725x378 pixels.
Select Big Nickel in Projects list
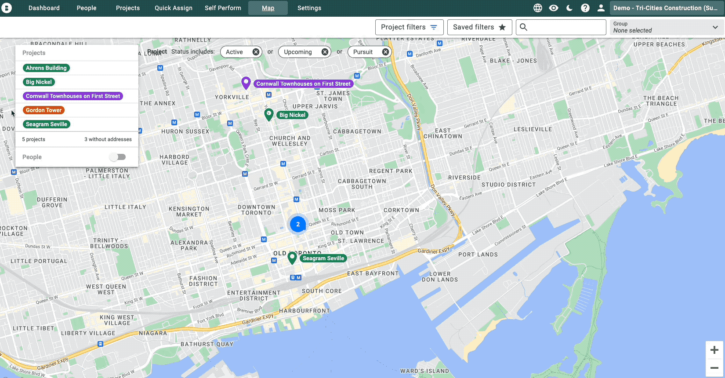(x=39, y=82)
